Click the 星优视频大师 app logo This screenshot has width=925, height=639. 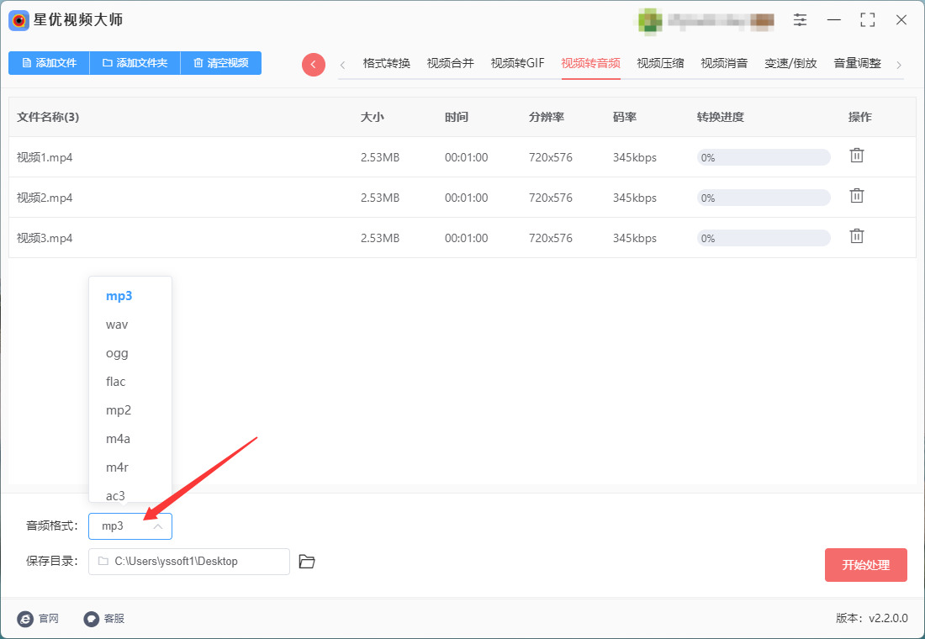point(18,20)
